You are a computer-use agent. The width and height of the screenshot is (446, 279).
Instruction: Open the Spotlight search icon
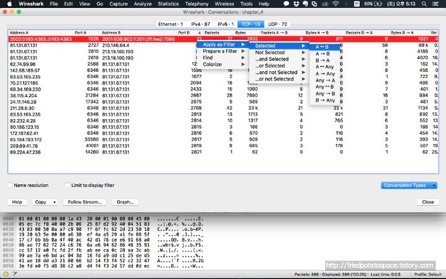pos(424,4)
